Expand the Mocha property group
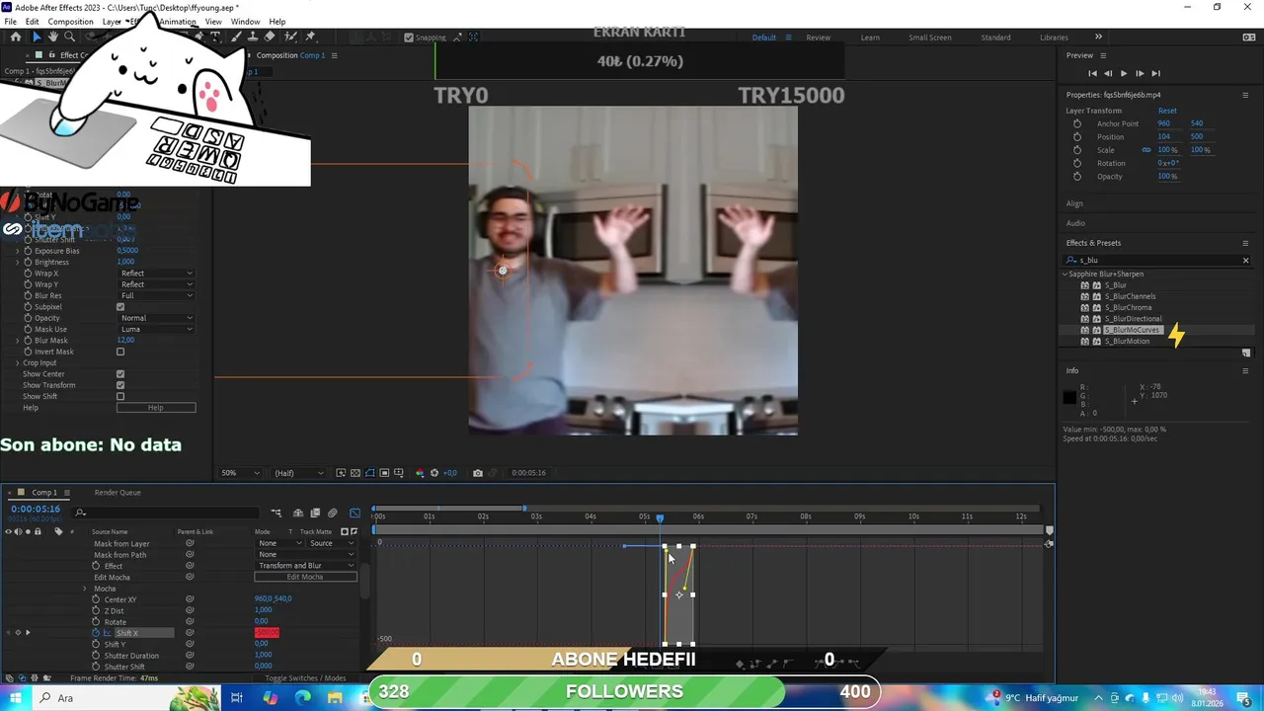The width and height of the screenshot is (1264, 711). click(85, 589)
